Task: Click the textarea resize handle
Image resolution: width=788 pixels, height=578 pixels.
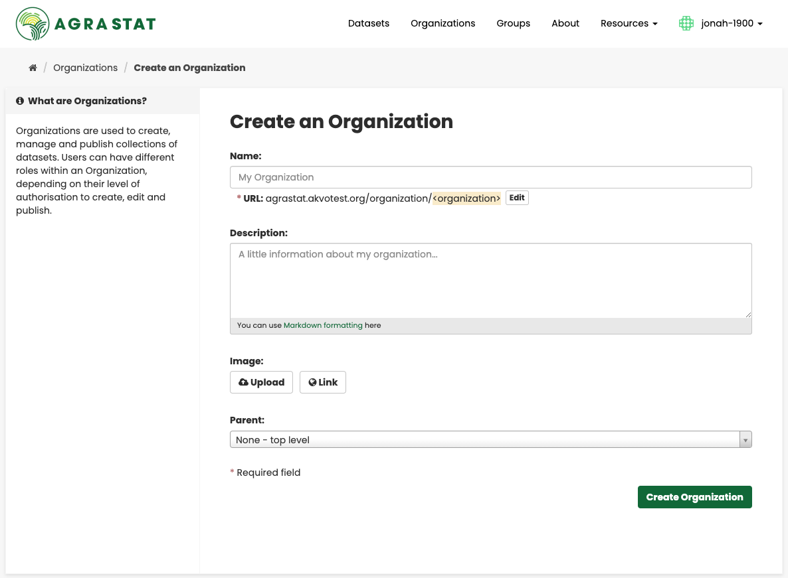Action: point(747,314)
